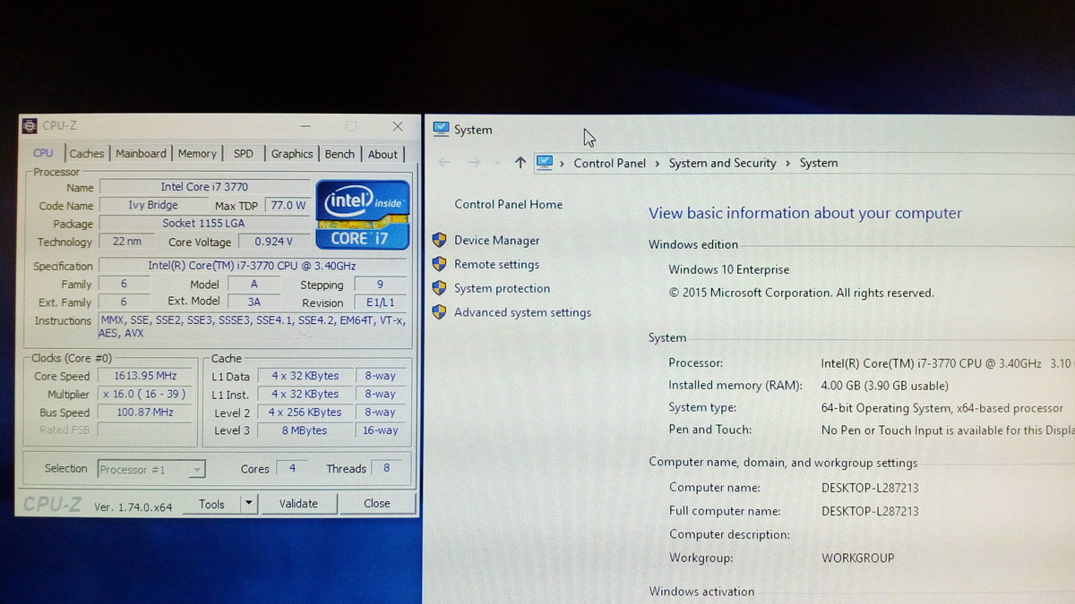Switch to the Mainboard tab
1075x604 pixels.
(x=141, y=154)
